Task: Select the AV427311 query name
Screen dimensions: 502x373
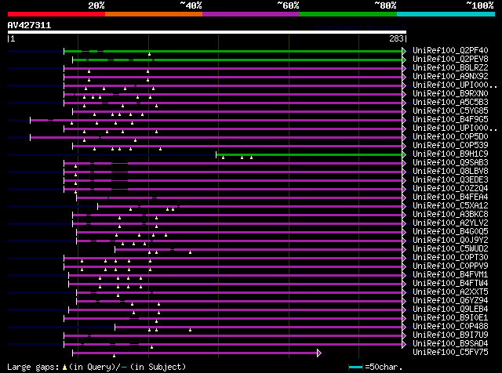Action: (x=29, y=25)
